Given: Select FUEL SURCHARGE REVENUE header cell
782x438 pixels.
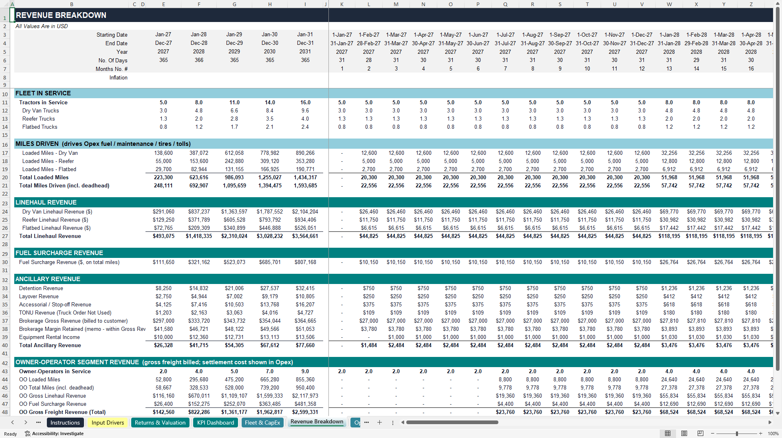Looking at the screenshot, I should tap(59, 253).
